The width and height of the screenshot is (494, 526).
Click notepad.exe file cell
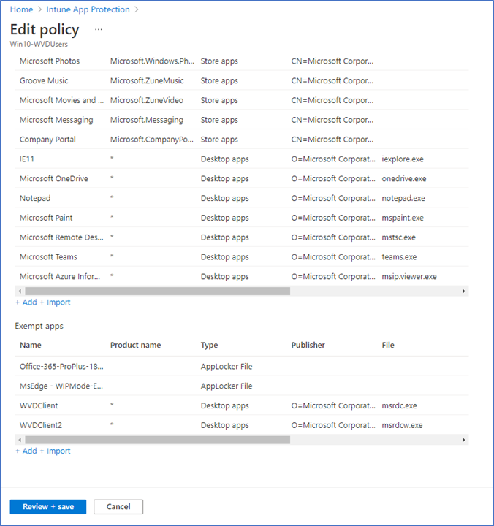[x=403, y=198]
